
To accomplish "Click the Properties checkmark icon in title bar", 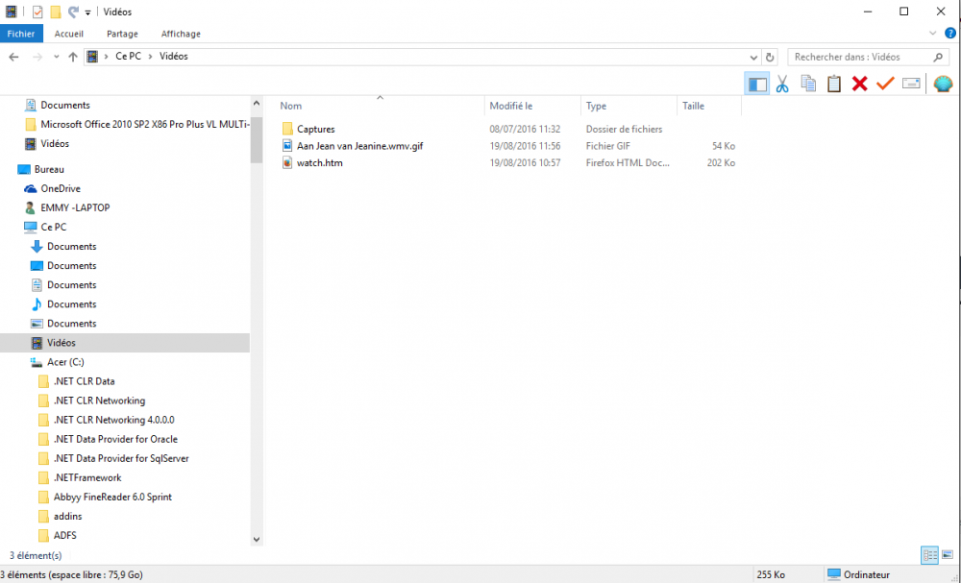I will pyautogui.click(x=37, y=12).
